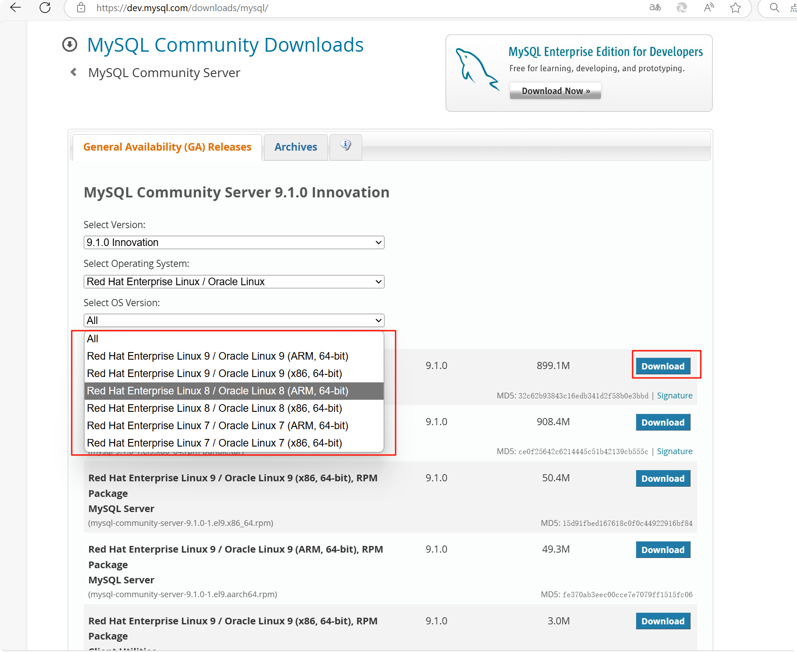Click the translate icon in the address bar
Screen dimensions: 797x652
tap(654, 8)
